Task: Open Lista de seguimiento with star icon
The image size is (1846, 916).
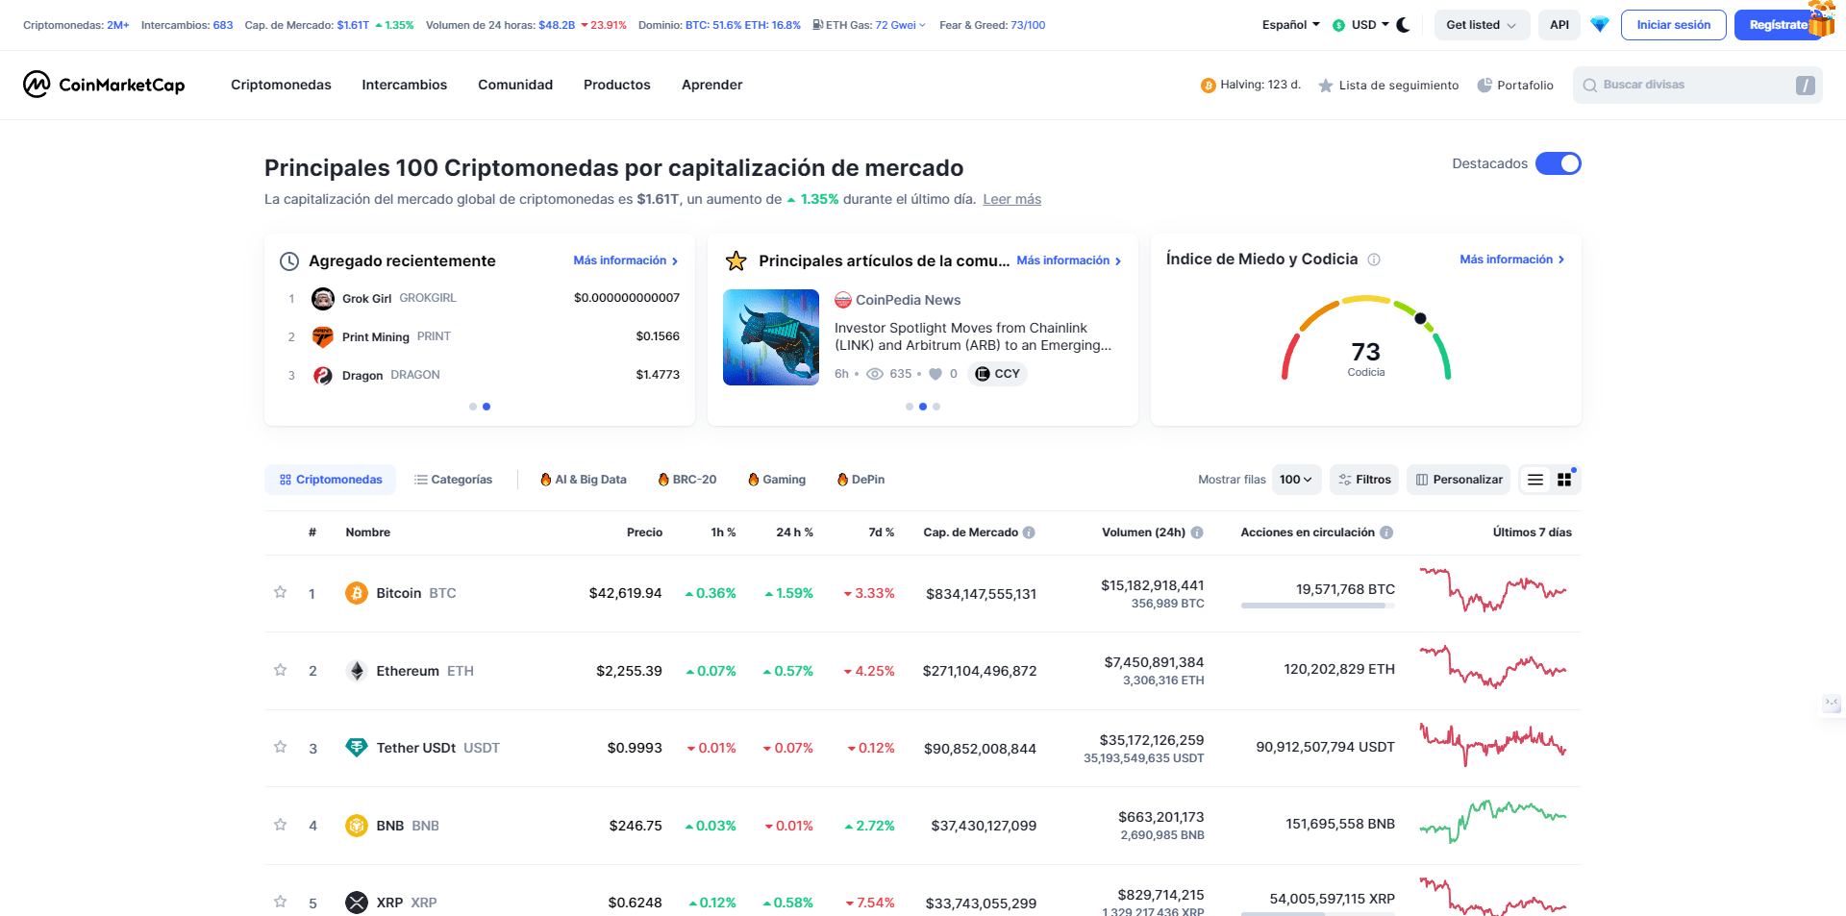Action: pyautogui.click(x=1387, y=85)
